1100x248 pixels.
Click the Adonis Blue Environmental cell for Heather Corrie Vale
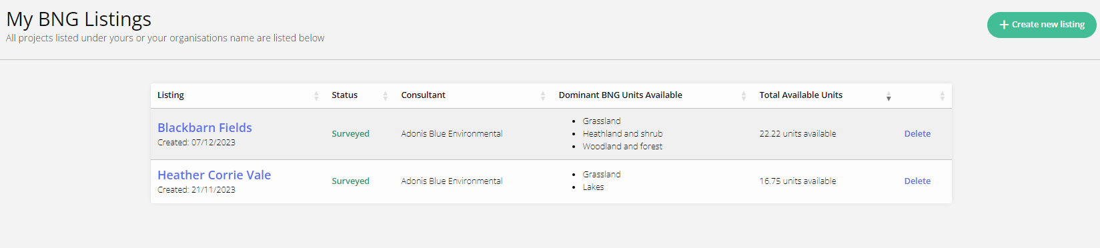click(452, 181)
